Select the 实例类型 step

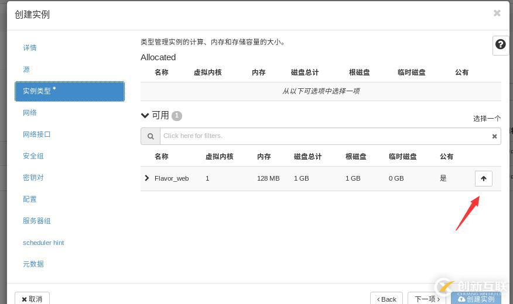(x=70, y=91)
